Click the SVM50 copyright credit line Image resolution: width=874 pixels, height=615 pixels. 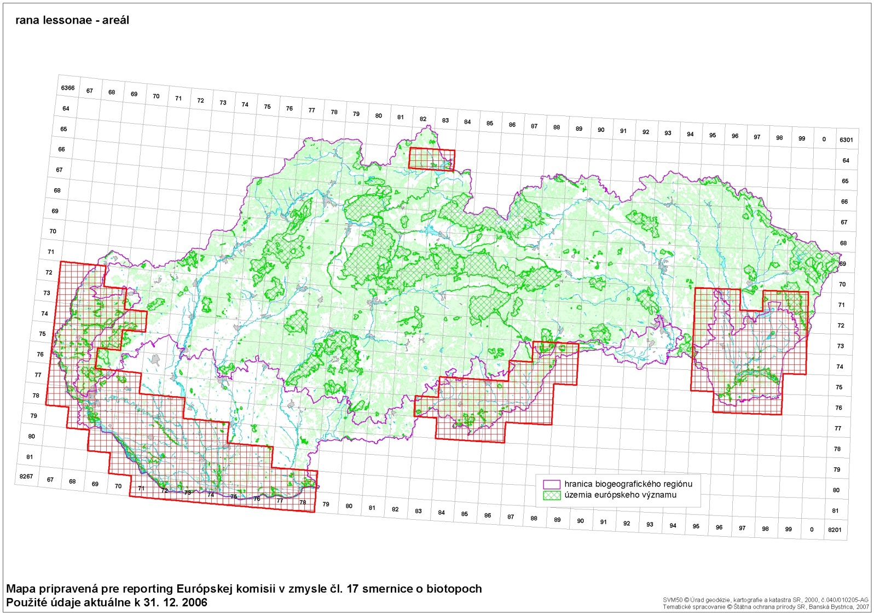[766, 600]
